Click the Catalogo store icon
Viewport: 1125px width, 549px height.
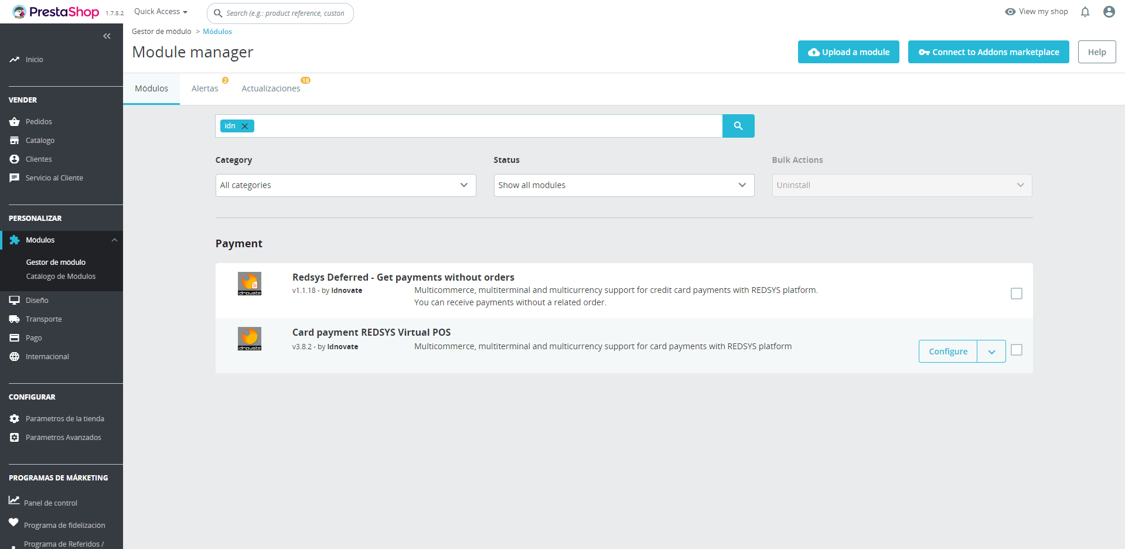[15, 141]
